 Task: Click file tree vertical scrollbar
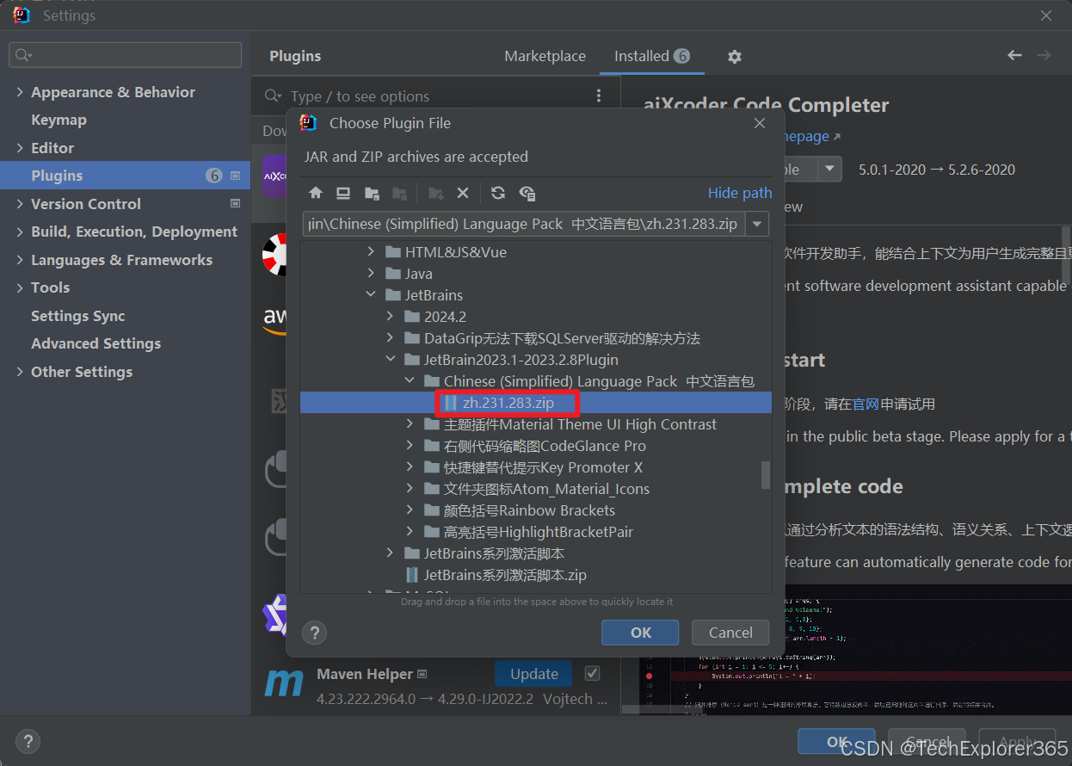pyautogui.click(x=766, y=475)
